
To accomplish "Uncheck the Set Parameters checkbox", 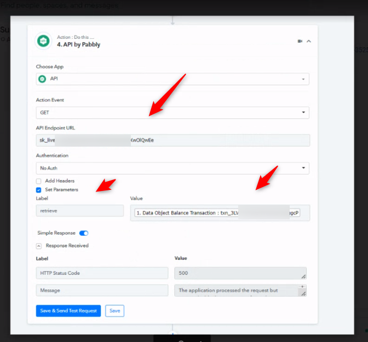I will coord(39,190).
